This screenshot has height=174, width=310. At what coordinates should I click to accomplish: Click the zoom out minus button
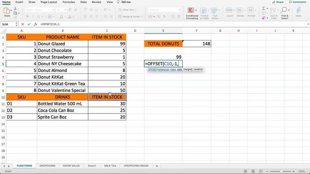click(267, 171)
